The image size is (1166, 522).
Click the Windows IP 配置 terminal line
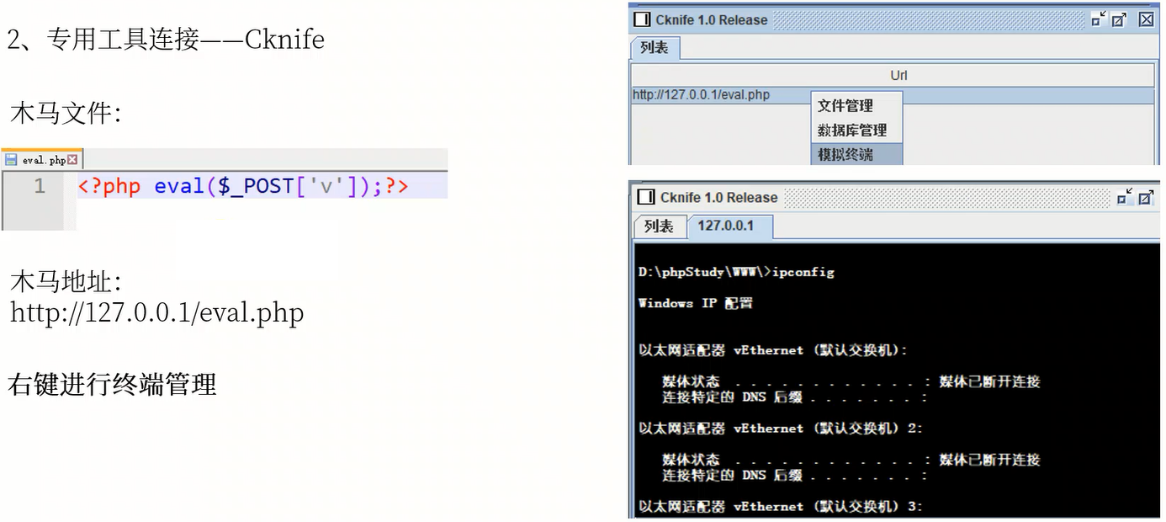(x=696, y=303)
